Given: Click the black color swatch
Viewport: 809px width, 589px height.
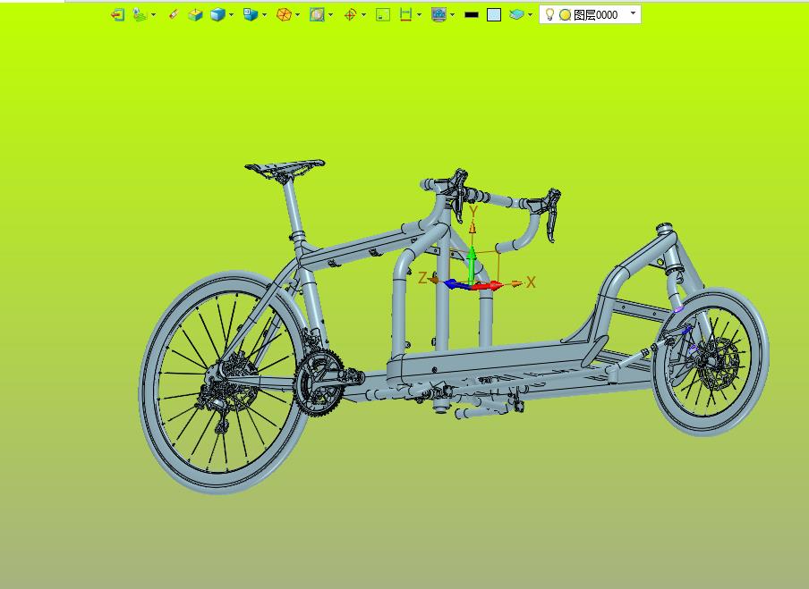Looking at the screenshot, I should pos(472,14).
